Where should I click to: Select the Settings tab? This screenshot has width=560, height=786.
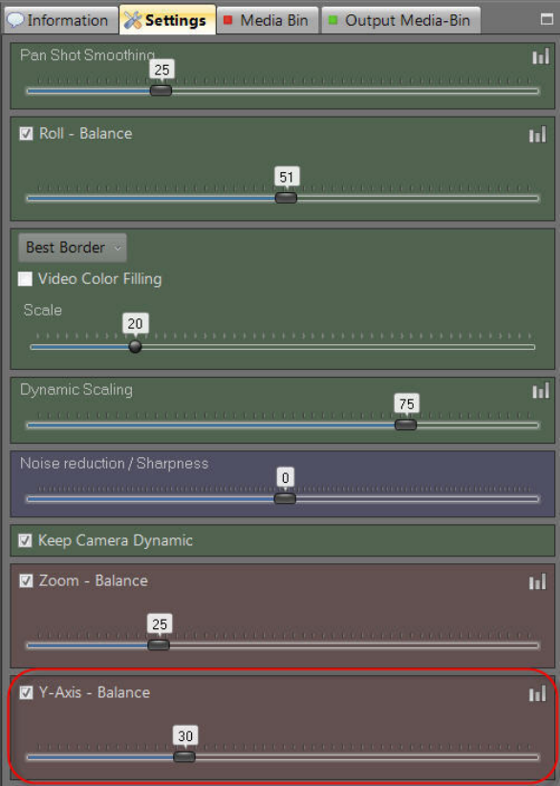(x=167, y=20)
